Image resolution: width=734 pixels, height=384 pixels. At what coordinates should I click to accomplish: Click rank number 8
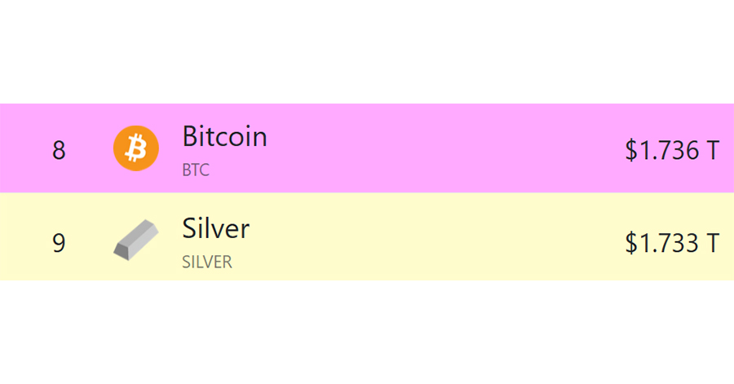pyautogui.click(x=59, y=150)
